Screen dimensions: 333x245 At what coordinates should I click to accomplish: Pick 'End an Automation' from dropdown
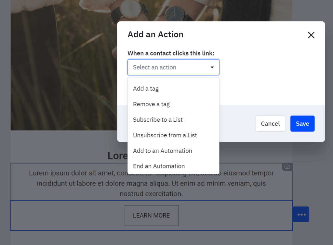[159, 166]
